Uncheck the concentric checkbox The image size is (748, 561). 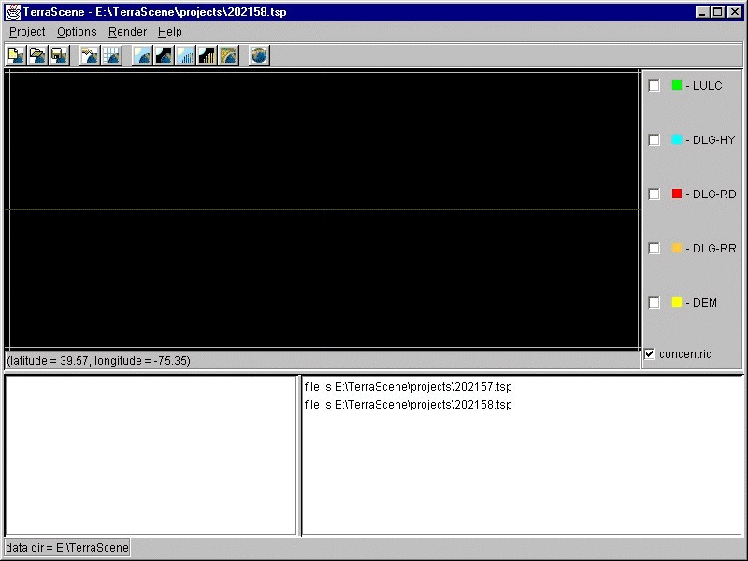(x=650, y=354)
